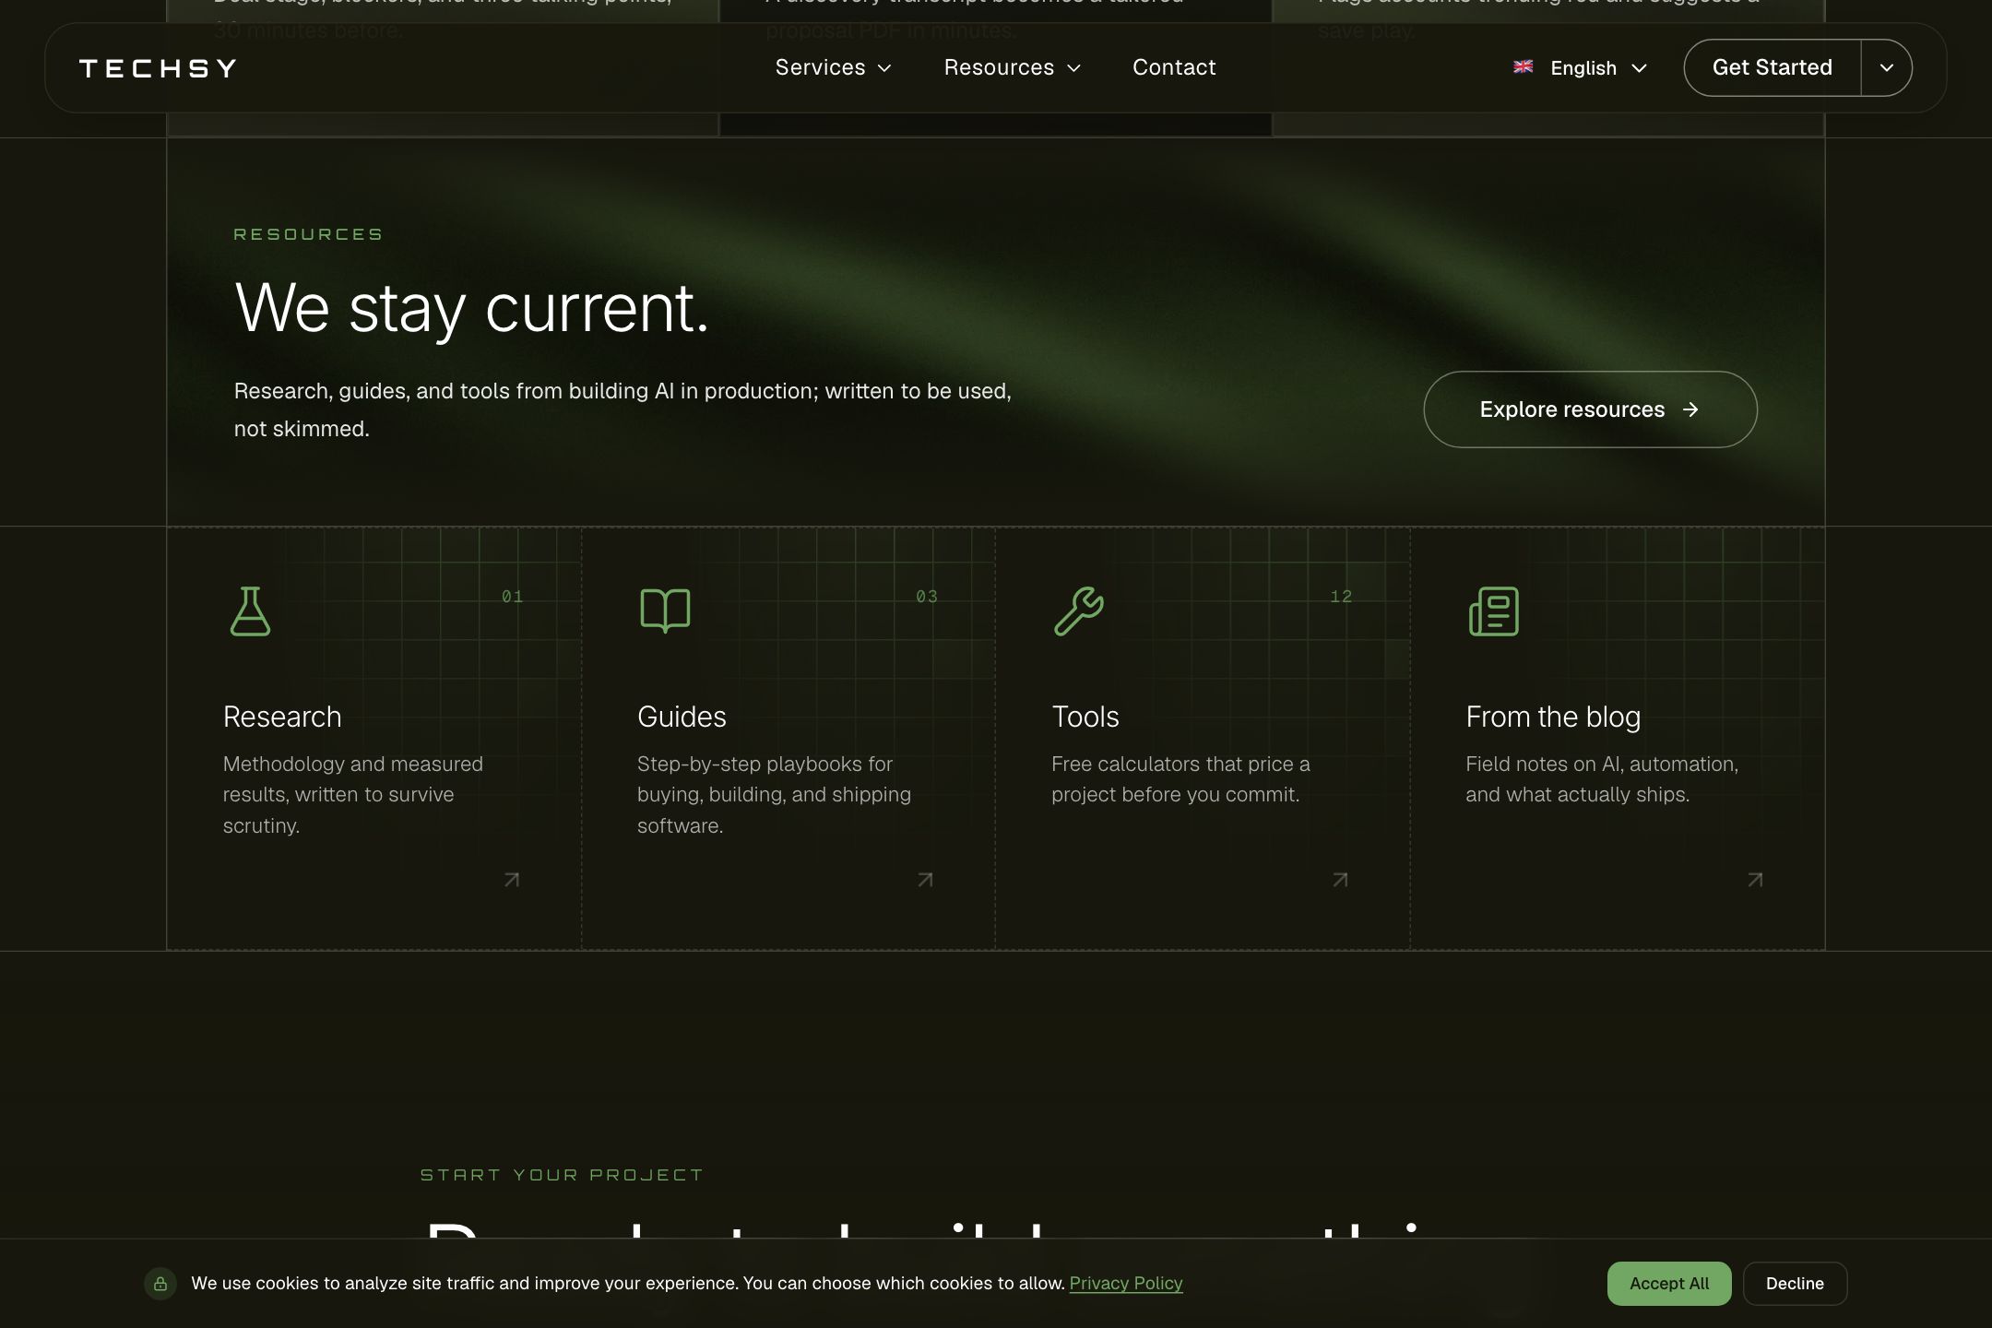Open the Guides card title
Viewport: 1992px width, 1328px height.
click(682, 717)
